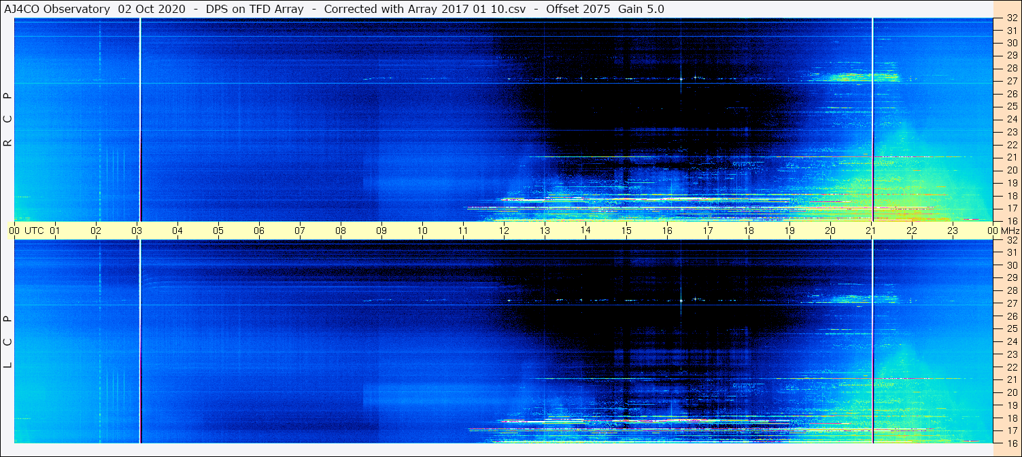Click the '25' MHz label in RCP scale

[1011, 107]
